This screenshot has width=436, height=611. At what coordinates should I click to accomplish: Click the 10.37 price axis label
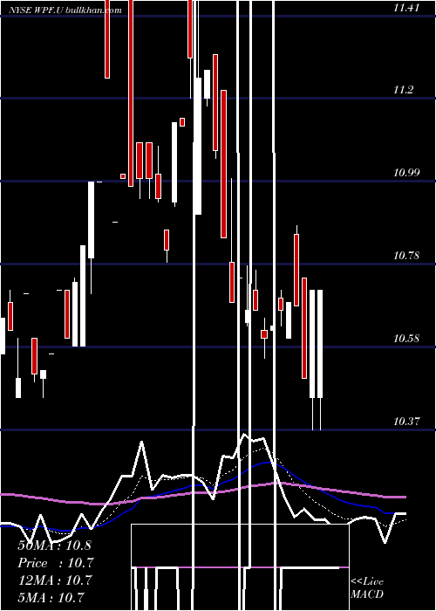pyautogui.click(x=406, y=422)
